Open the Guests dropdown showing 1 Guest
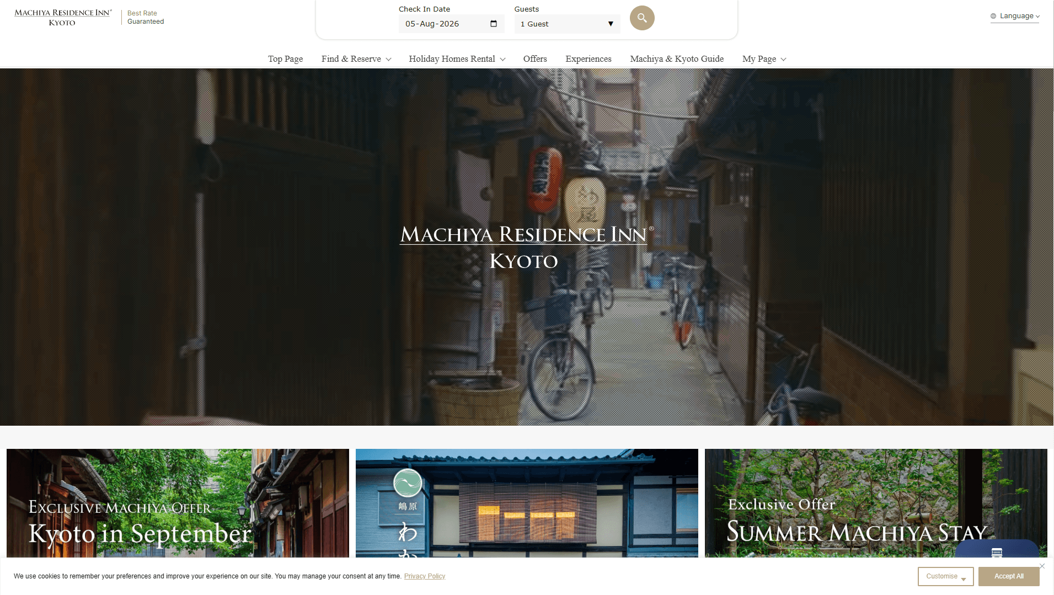The width and height of the screenshot is (1054, 595). [567, 24]
